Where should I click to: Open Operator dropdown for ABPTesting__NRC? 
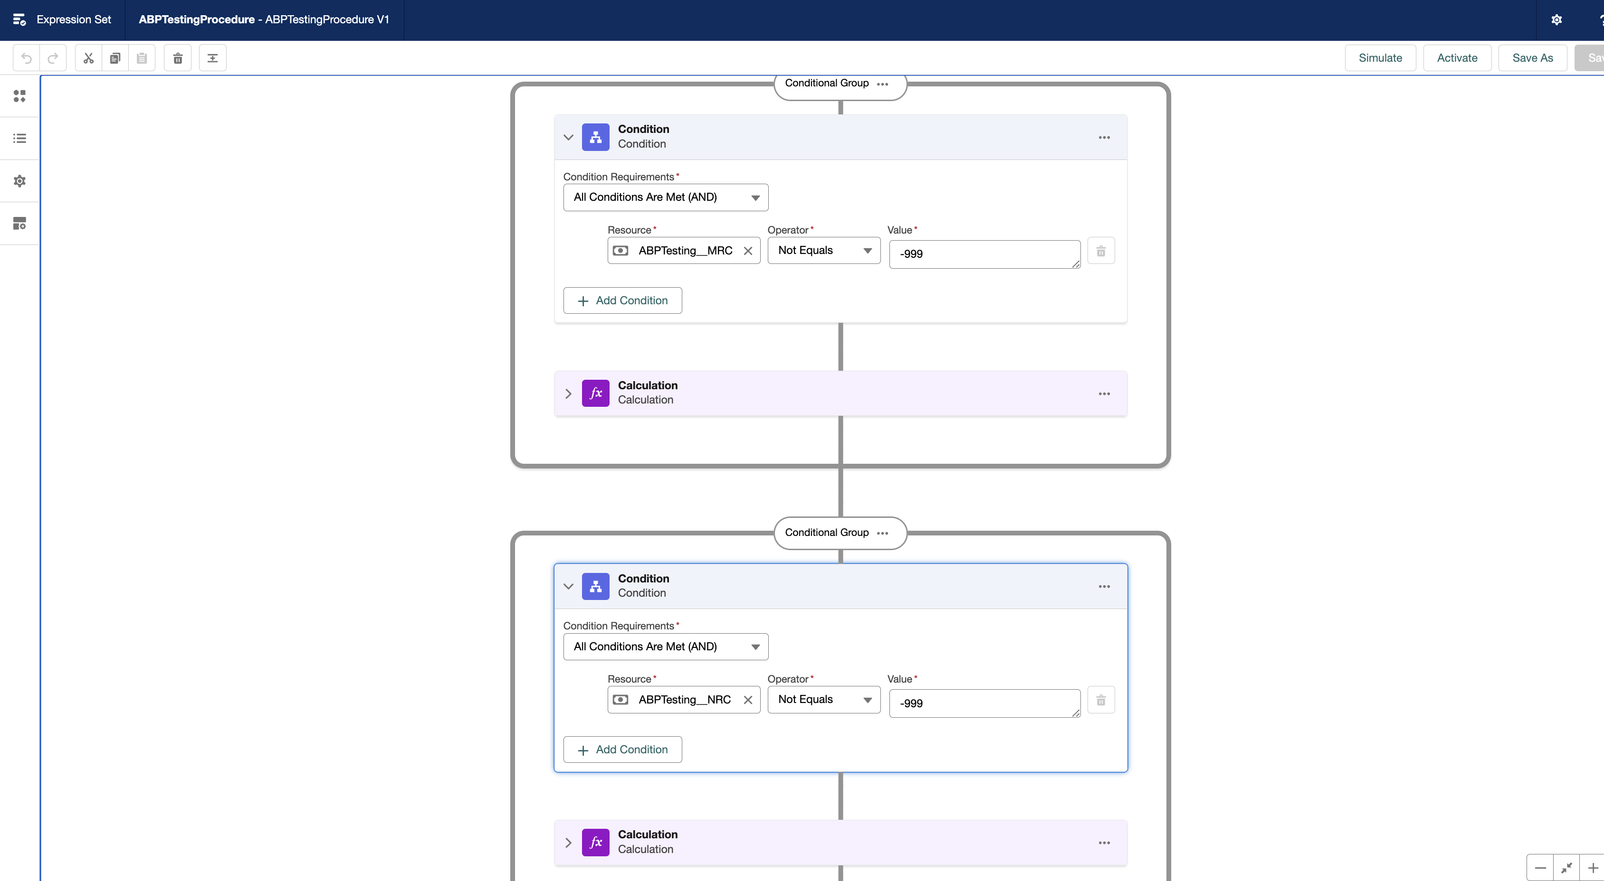(x=824, y=699)
